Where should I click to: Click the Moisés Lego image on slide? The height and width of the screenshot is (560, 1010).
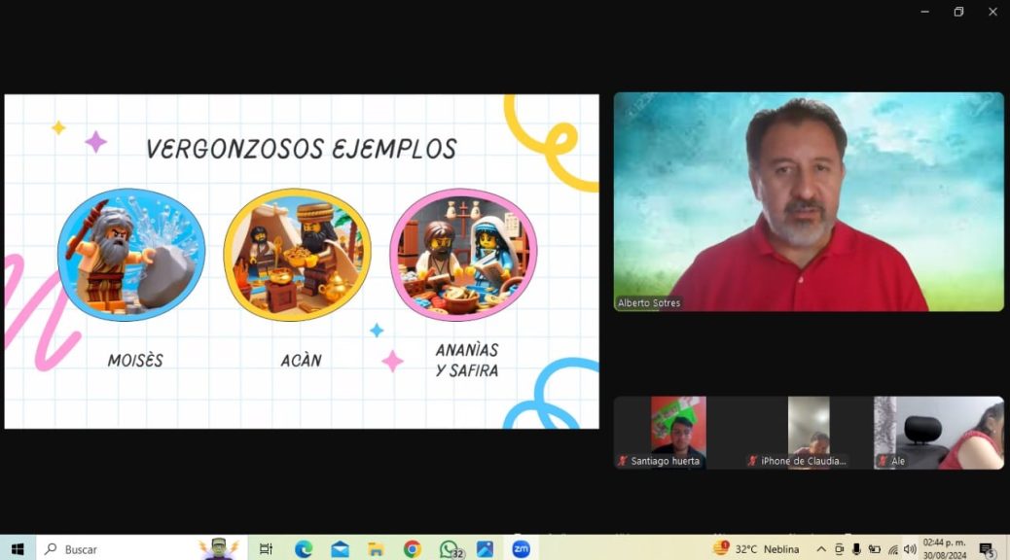pos(131,255)
